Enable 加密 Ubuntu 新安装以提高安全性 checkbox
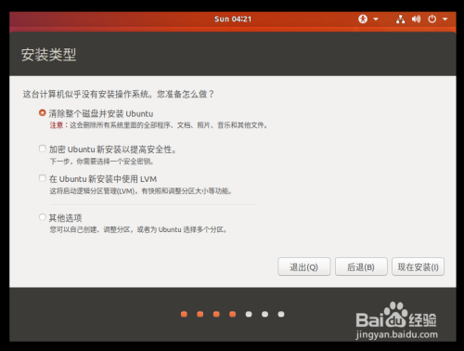The width and height of the screenshot is (464, 351). pos(43,149)
